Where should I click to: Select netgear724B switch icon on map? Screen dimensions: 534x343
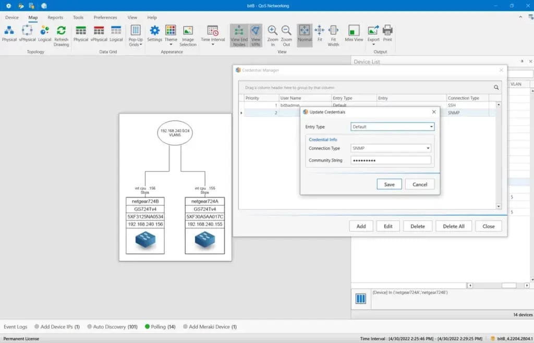(x=145, y=240)
